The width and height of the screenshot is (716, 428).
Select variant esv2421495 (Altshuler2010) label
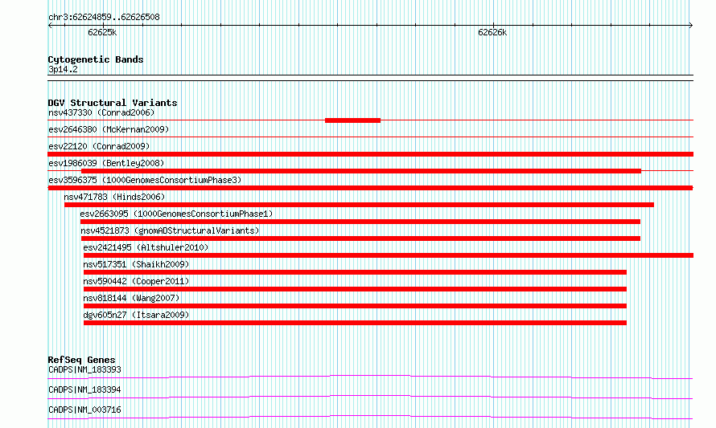(x=146, y=247)
